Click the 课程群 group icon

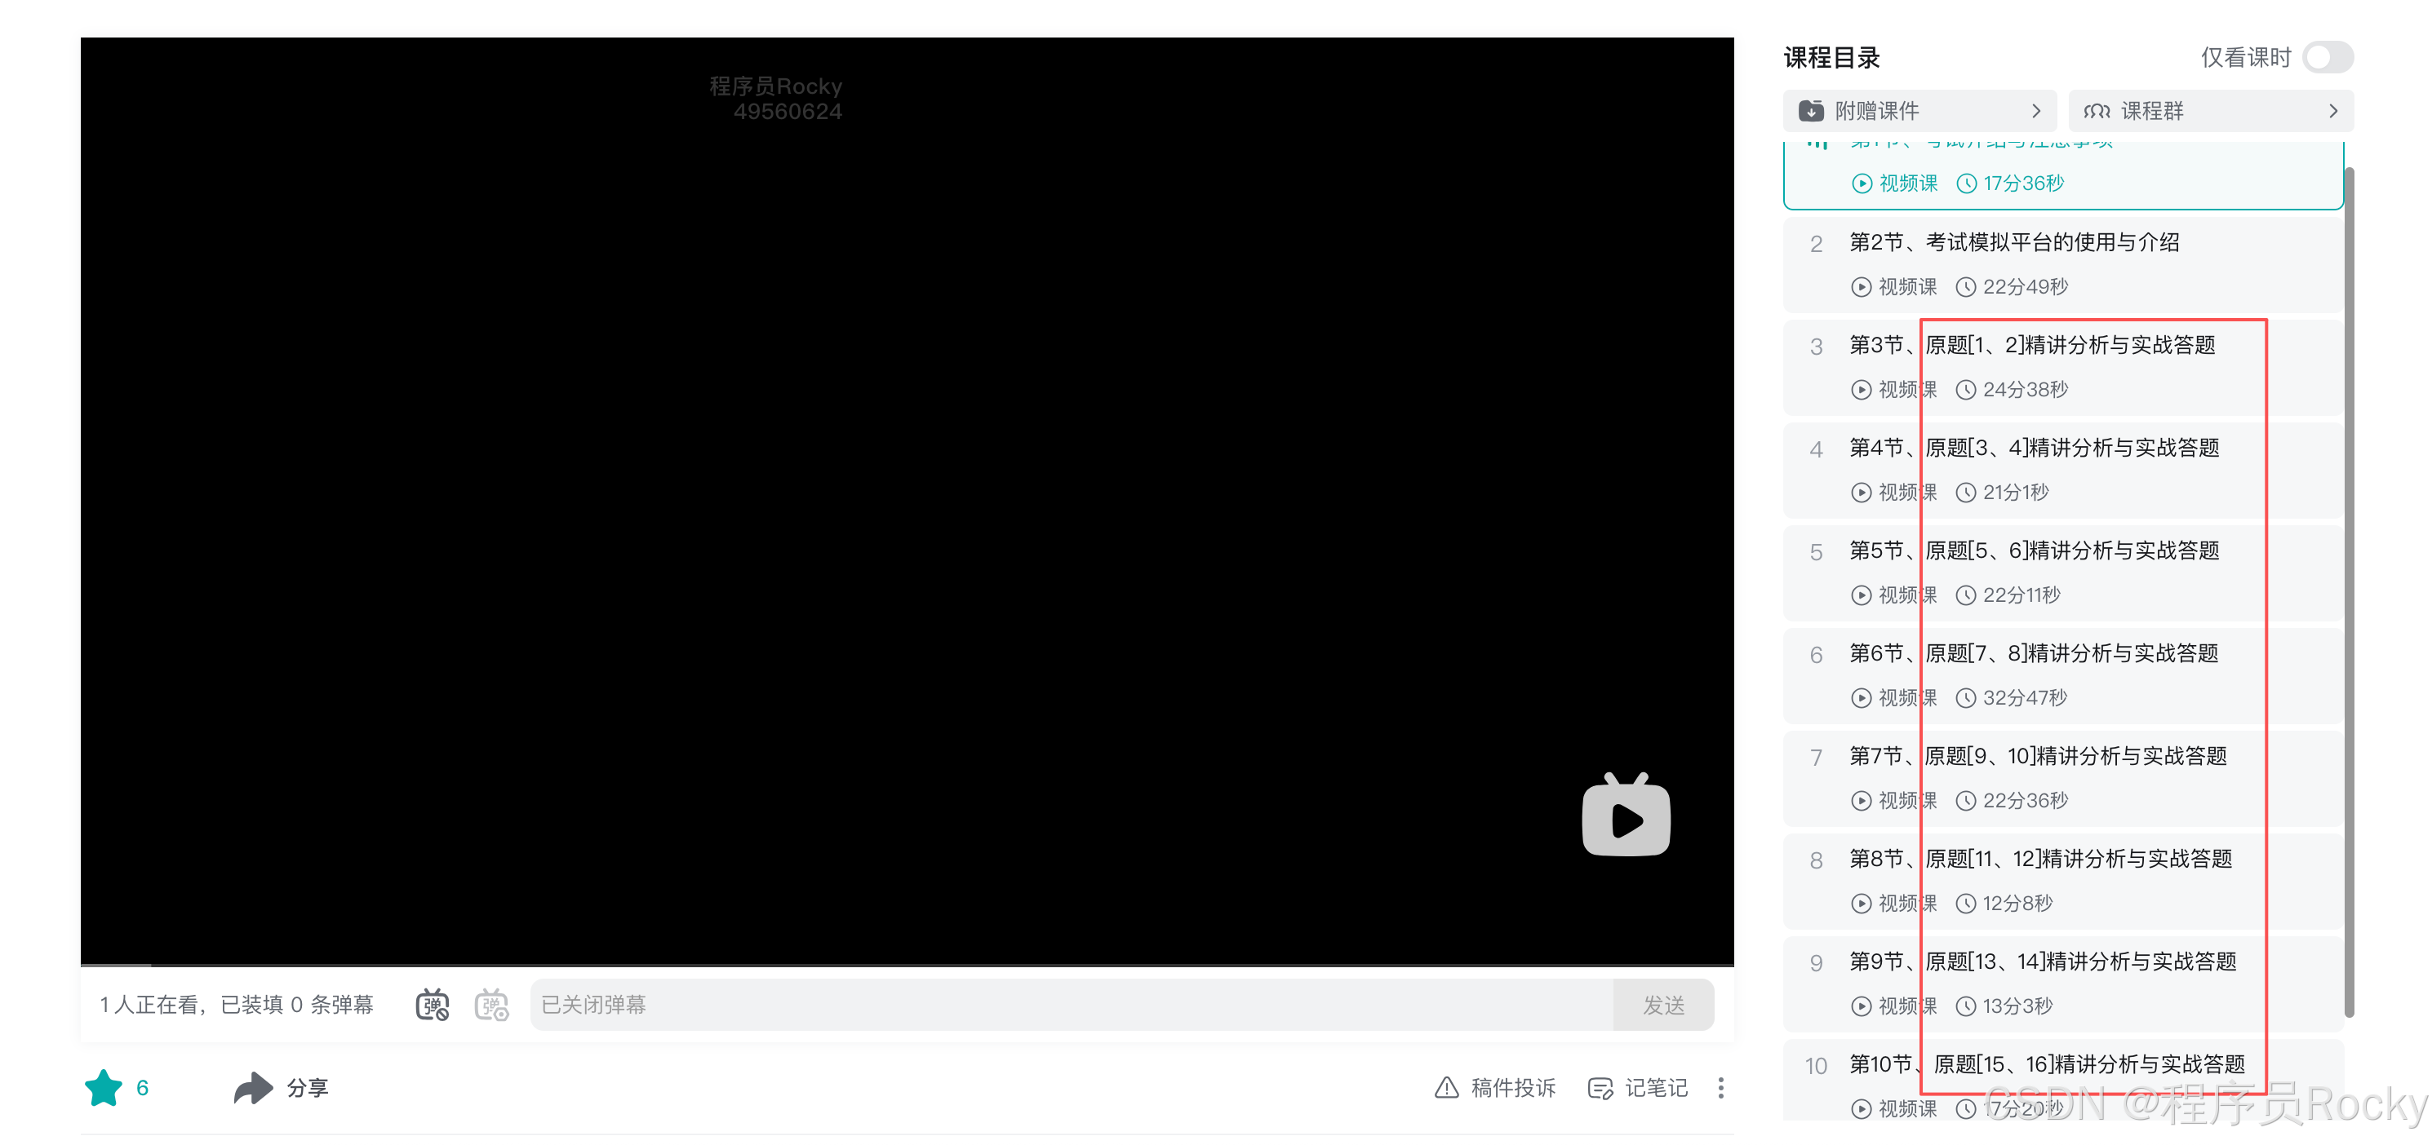tap(2096, 110)
